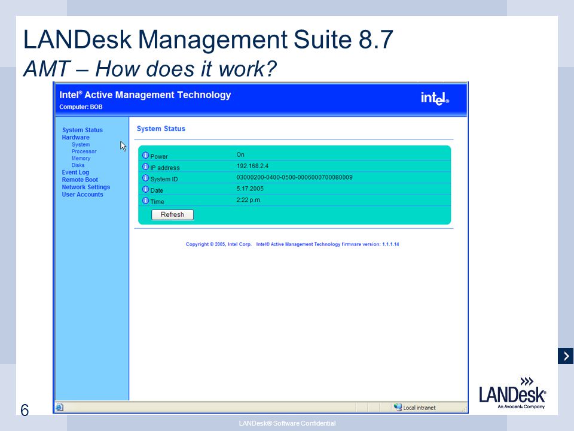This screenshot has height=431, width=574.
Task: Click the info icon beside Power
Action: pyautogui.click(x=145, y=156)
